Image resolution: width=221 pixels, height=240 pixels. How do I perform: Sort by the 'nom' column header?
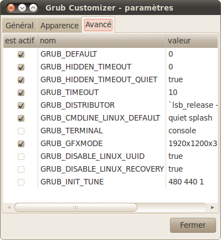(102, 41)
